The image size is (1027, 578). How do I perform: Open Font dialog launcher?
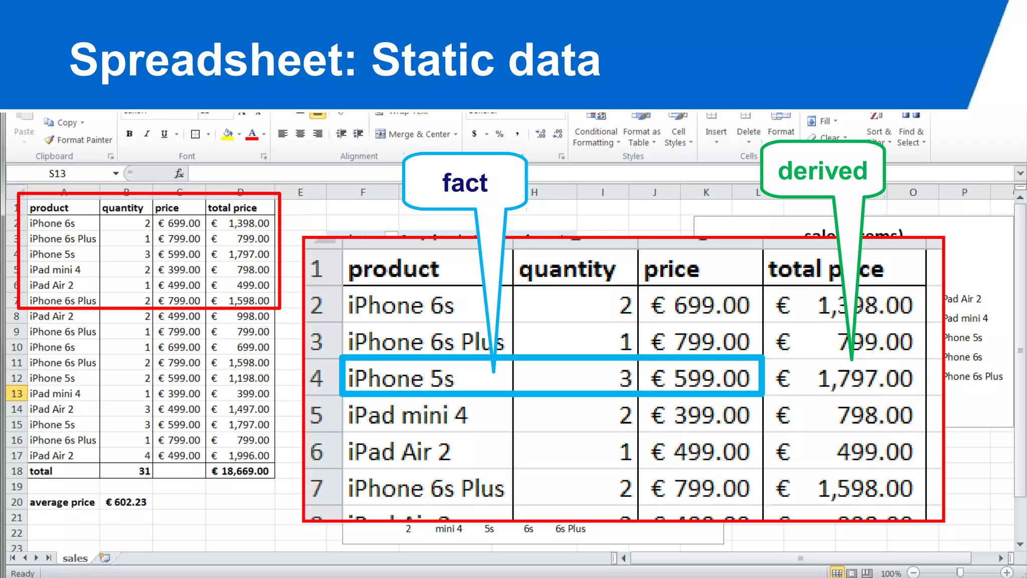[264, 157]
